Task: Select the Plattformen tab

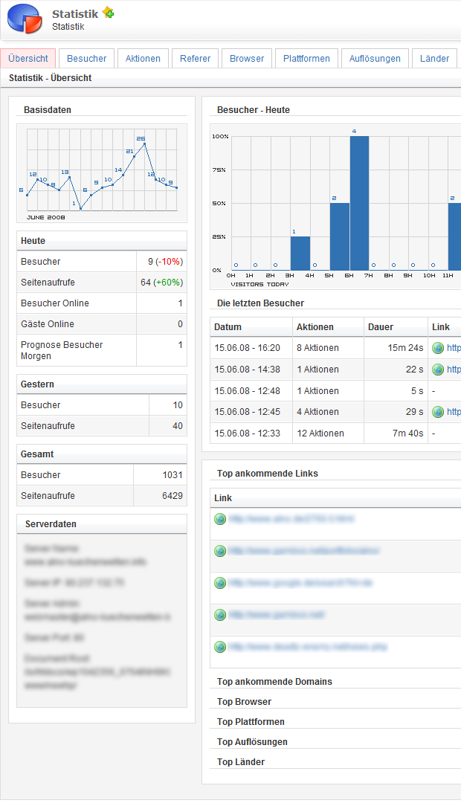Action: click(x=306, y=59)
